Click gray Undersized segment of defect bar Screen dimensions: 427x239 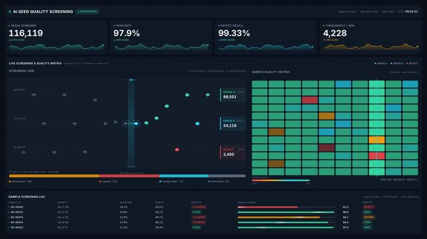tap(227, 176)
